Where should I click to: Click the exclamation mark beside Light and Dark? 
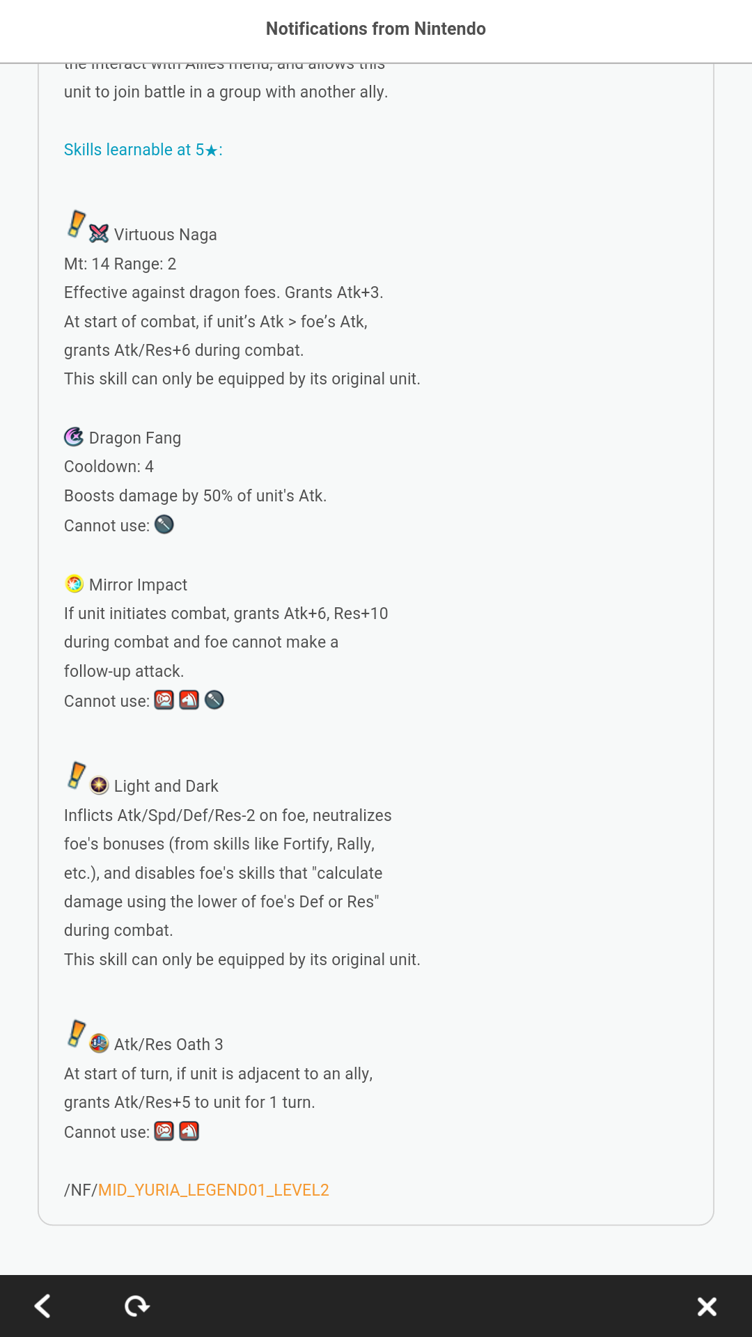[76, 776]
